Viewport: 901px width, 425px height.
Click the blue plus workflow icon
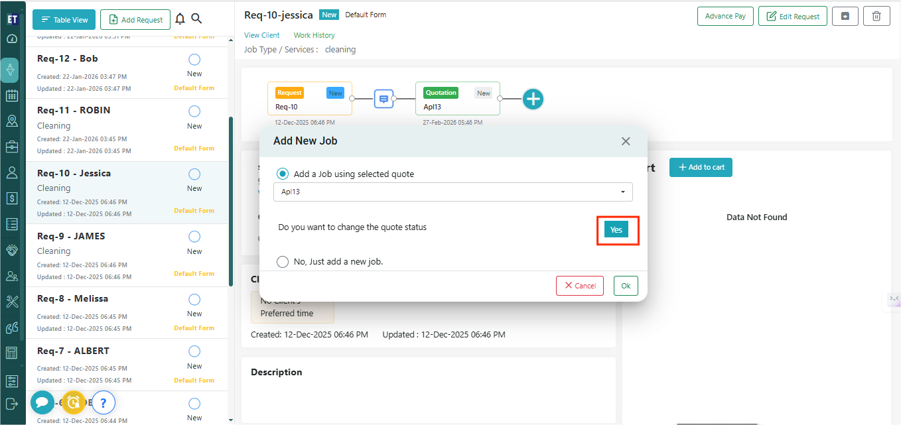pos(533,99)
